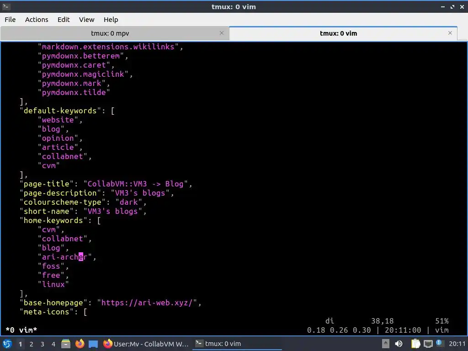Switch to workspace 4 in the pager
468x351 pixels.
[x=53, y=344]
